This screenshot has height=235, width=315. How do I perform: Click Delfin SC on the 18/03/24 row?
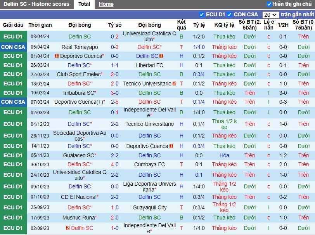pyautogui.click(x=78, y=84)
